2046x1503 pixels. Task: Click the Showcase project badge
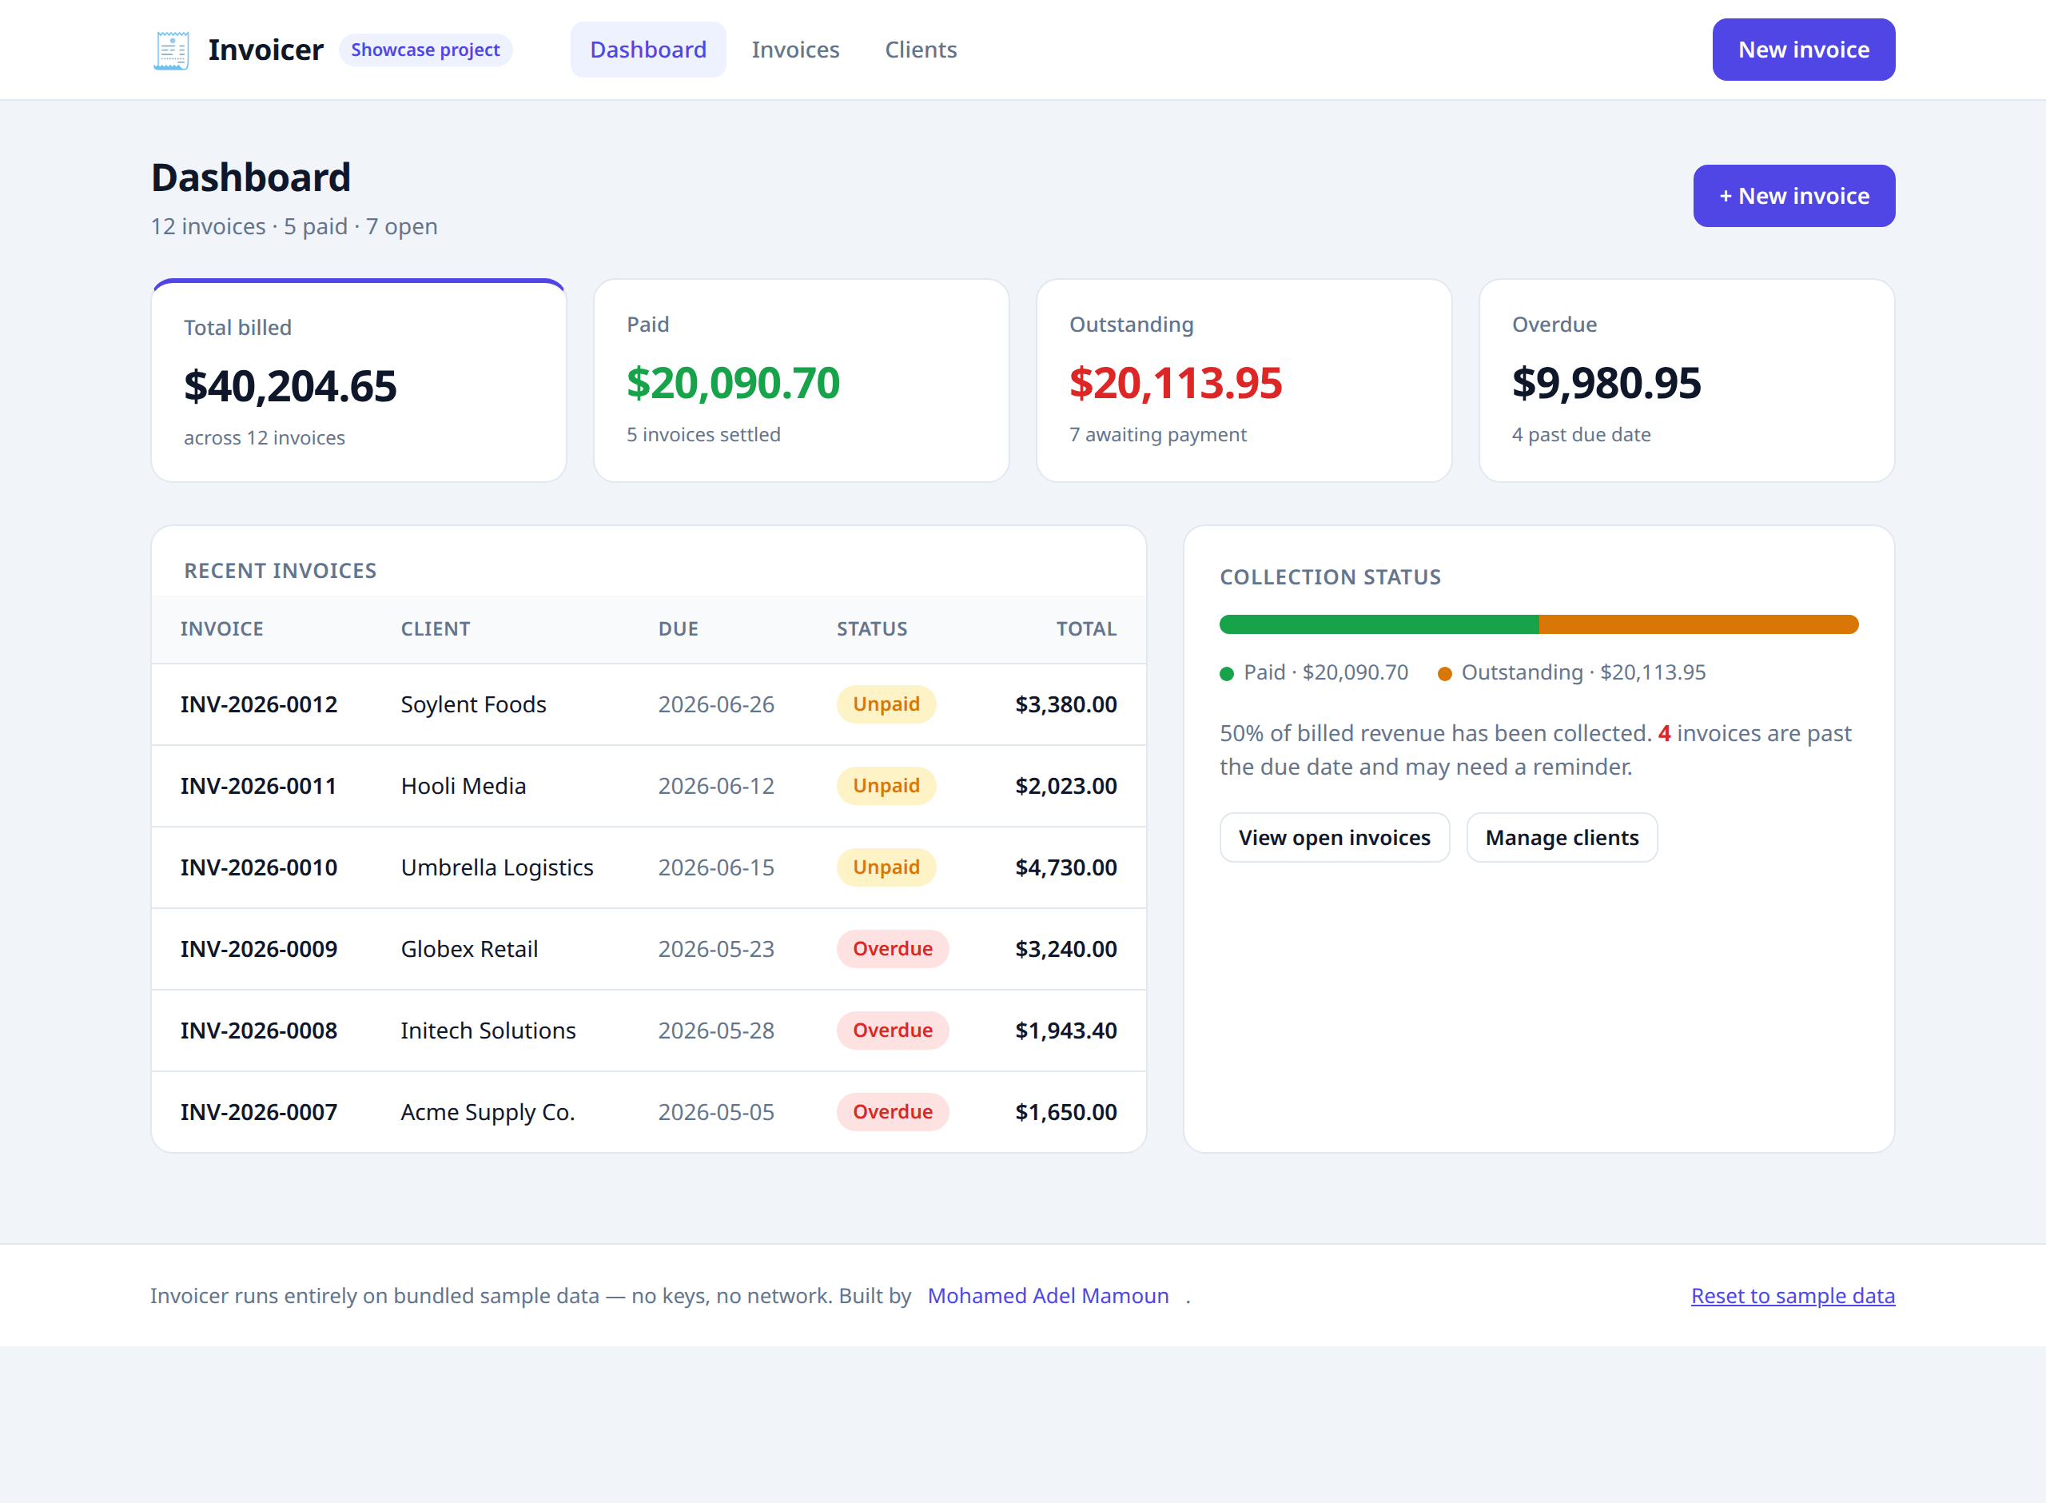pos(424,50)
